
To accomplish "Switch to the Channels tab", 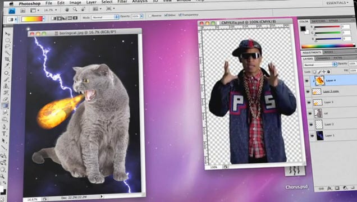I will pos(322,58).
